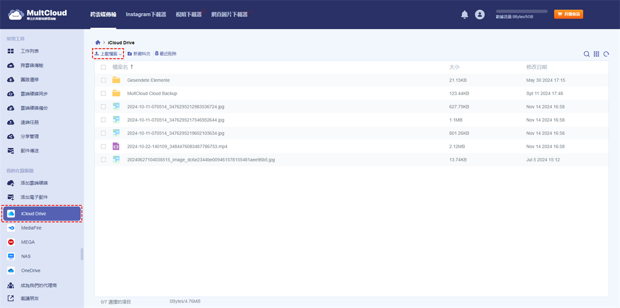Select iCloud Drive in the sidebar
The width and height of the screenshot is (620, 308).
click(42, 213)
